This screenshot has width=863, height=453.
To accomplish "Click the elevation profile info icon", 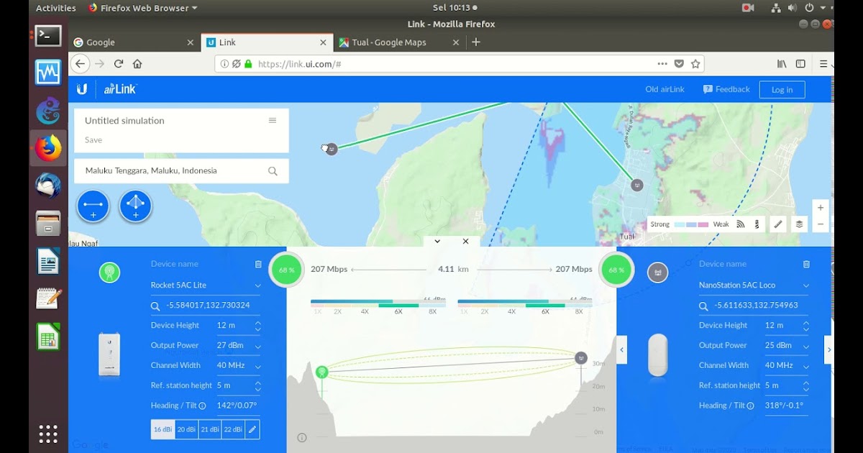I will 302,437.
